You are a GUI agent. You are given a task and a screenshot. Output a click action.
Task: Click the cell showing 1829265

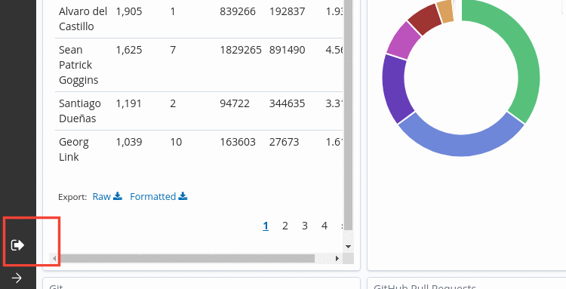241,50
